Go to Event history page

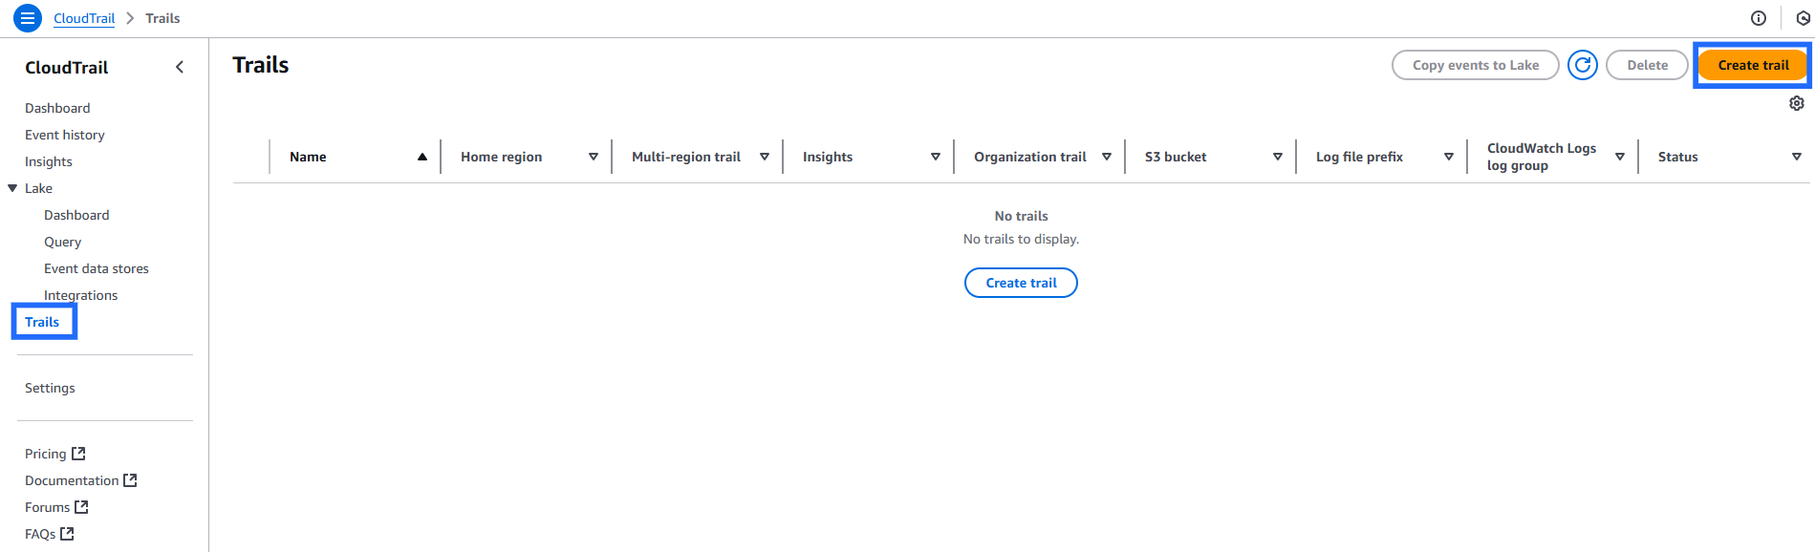65,135
